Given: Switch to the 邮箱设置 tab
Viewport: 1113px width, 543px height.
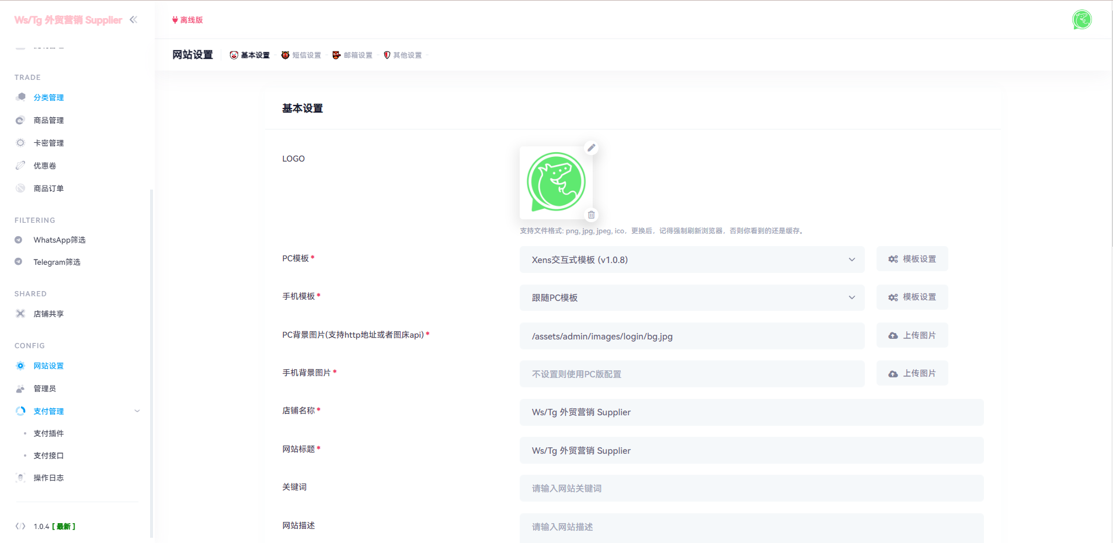Looking at the screenshot, I should [353, 55].
